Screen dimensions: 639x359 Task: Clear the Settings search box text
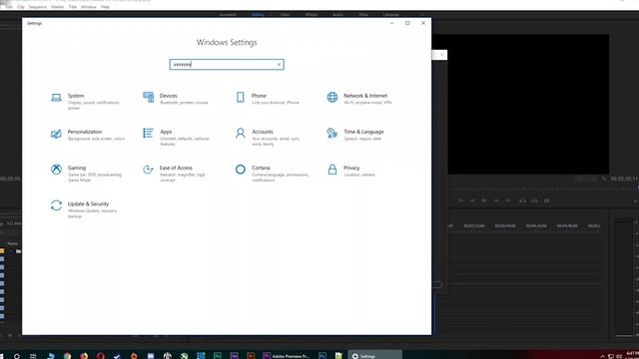(279, 64)
